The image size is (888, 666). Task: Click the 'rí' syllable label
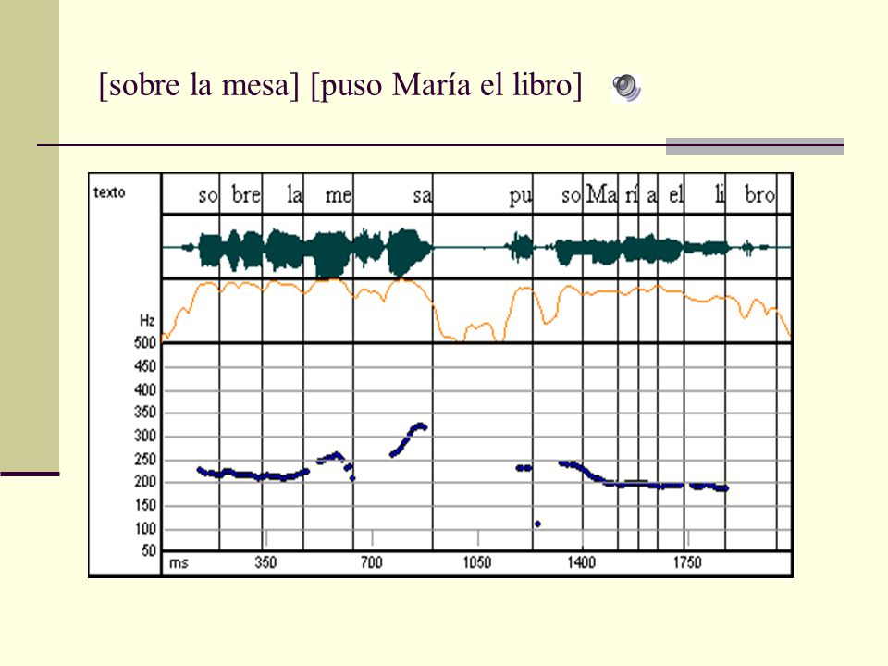tap(632, 194)
